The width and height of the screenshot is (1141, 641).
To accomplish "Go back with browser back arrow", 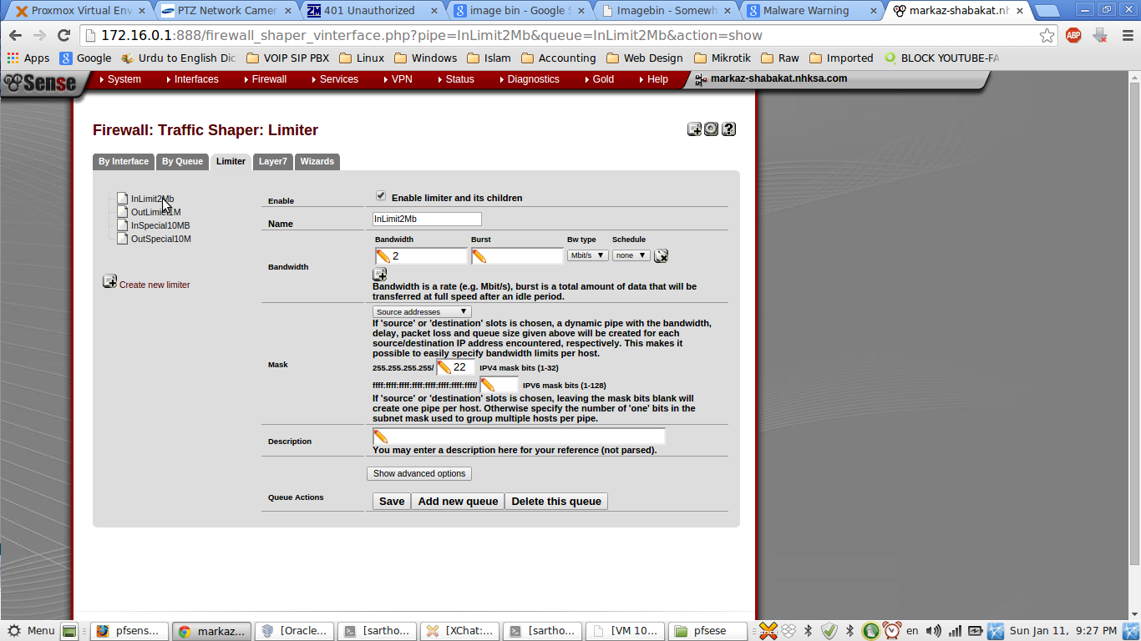I will (15, 36).
